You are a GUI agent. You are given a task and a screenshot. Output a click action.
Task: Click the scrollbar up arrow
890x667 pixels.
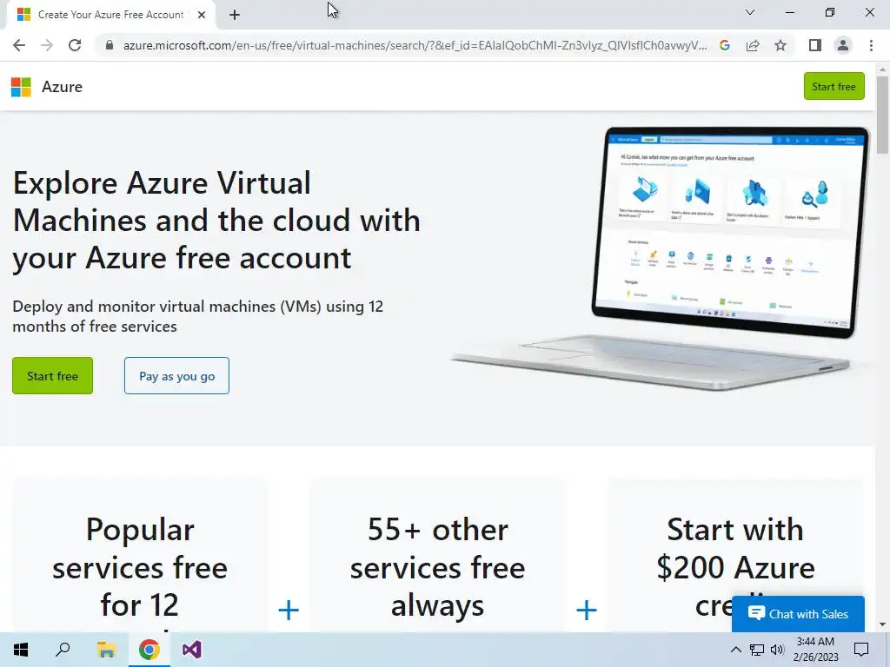click(882, 69)
